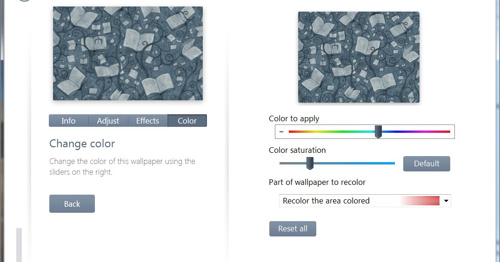Click the red gradient swatch in the dropdown
Screen dimensions: 500x262
[420, 201]
